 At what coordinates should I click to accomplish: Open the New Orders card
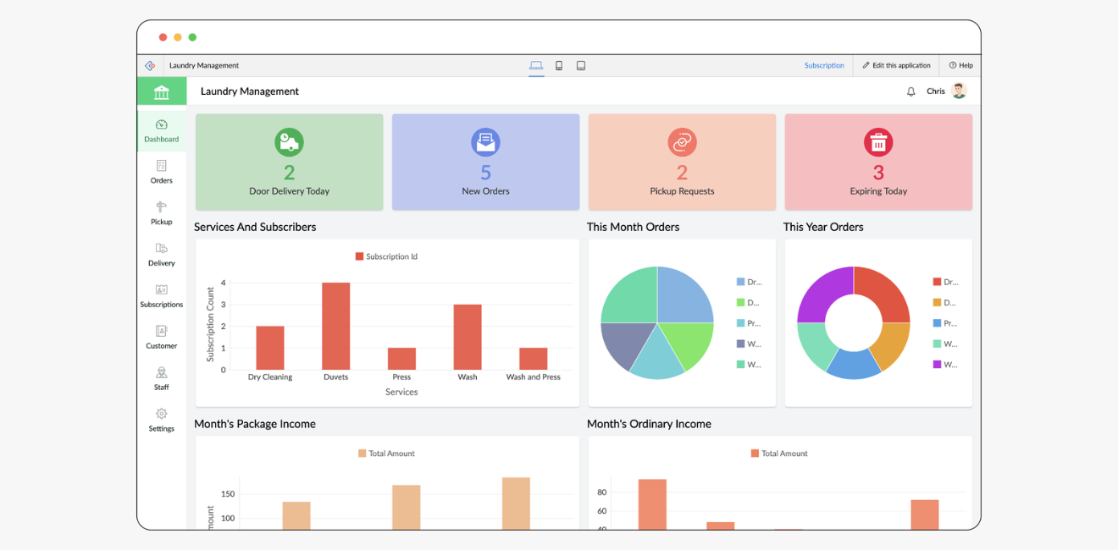click(485, 162)
